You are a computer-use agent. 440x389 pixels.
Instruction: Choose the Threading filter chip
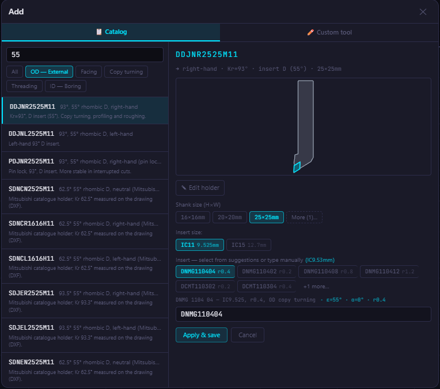pyautogui.click(x=24, y=86)
